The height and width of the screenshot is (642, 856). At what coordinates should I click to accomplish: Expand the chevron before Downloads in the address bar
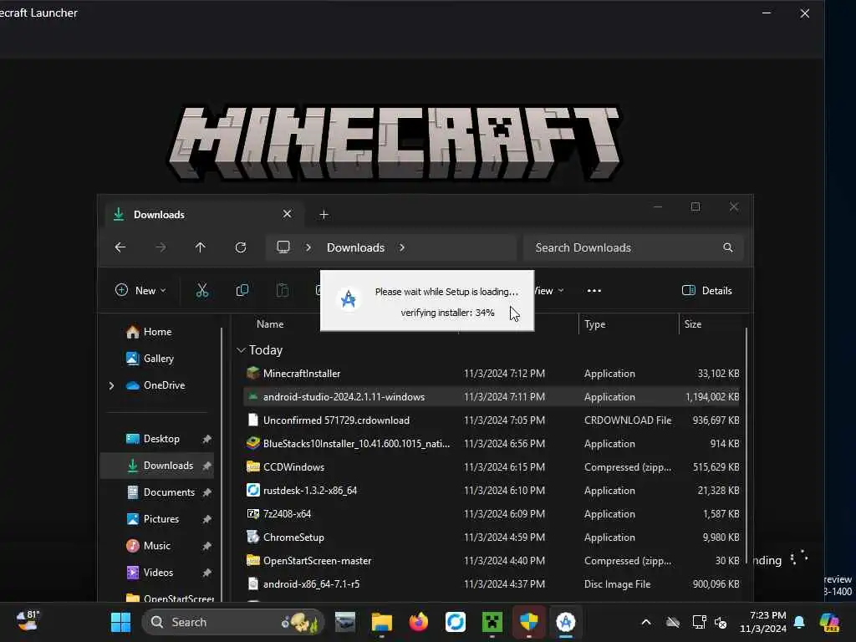click(308, 247)
